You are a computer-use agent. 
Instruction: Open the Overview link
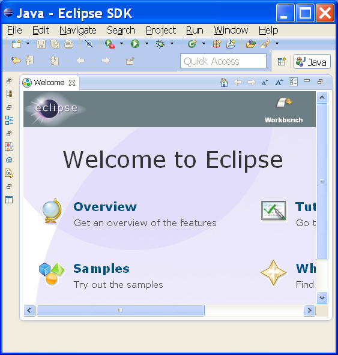click(105, 206)
